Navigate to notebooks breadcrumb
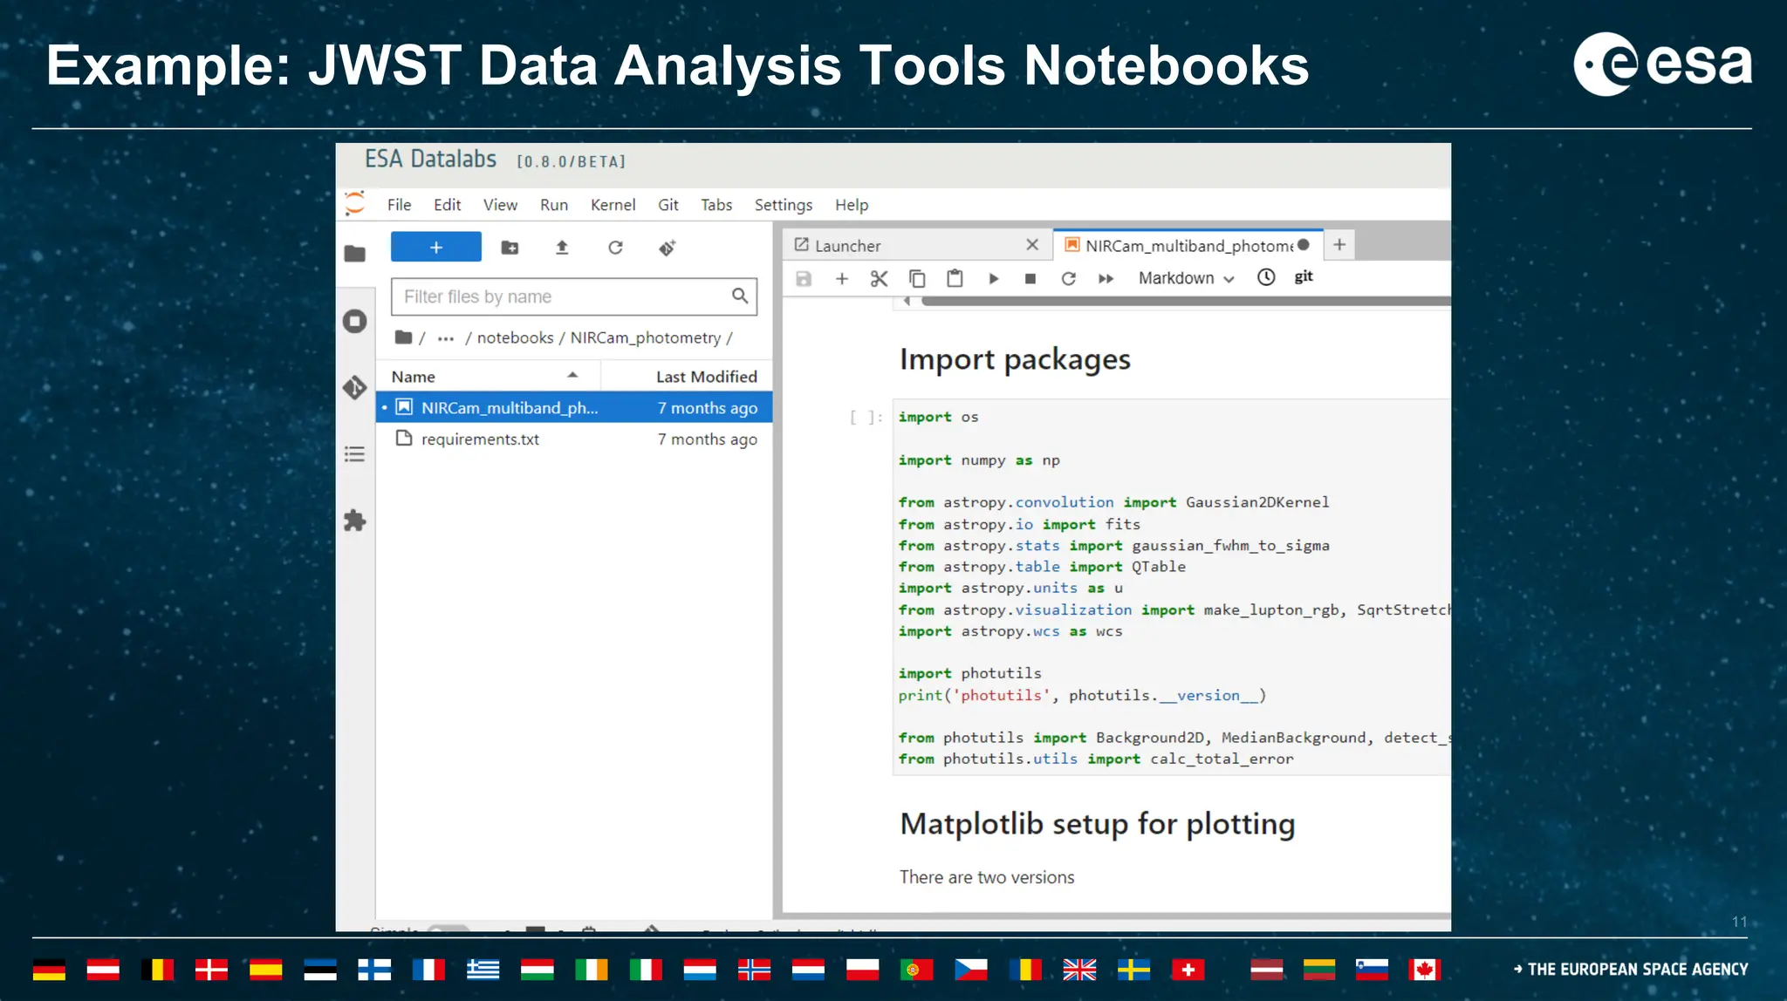Screen dimensions: 1787x1001 coord(515,337)
